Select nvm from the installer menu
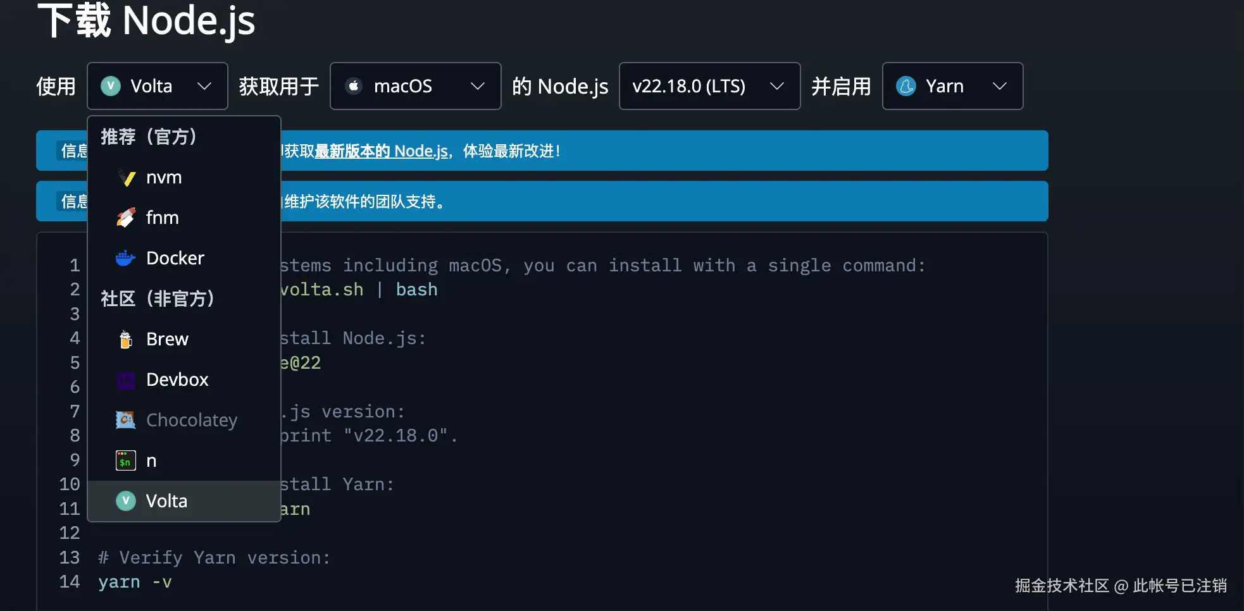Viewport: 1244px width, 611px height. [x=165, y=177]
